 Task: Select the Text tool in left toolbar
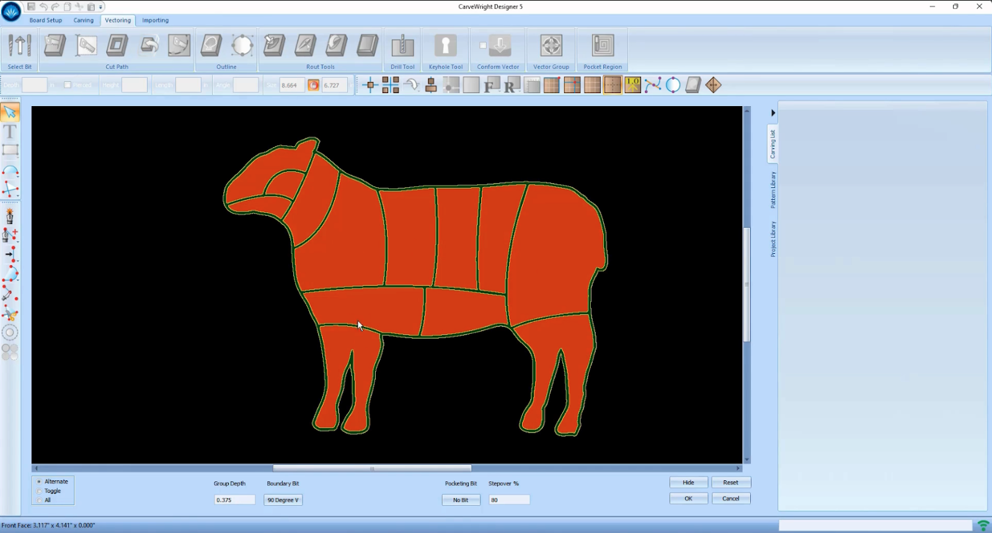pos(10,132)
